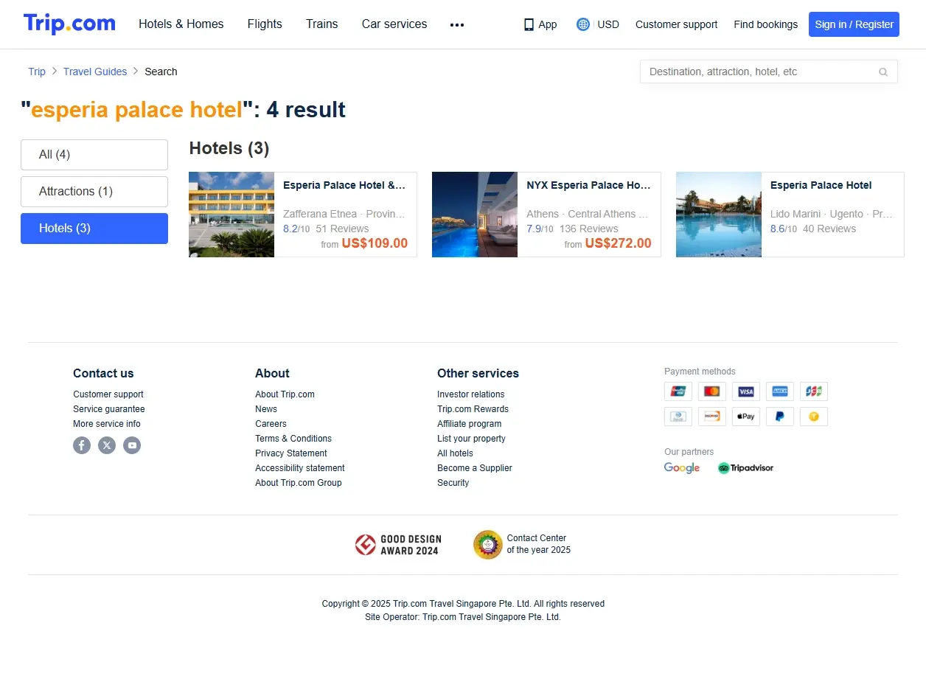Open the Trip.com Rewards link

pyautogui.click(x=473, y=409)
